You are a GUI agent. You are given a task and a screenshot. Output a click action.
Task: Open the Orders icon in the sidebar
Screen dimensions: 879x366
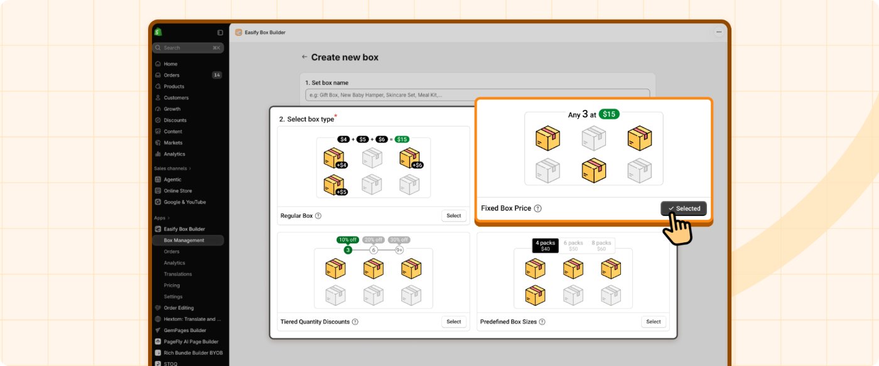click(x=158, y=75)
